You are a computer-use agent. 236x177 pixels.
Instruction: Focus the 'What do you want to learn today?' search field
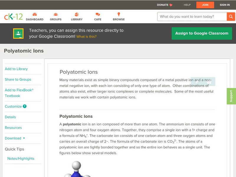click(192, 17)
